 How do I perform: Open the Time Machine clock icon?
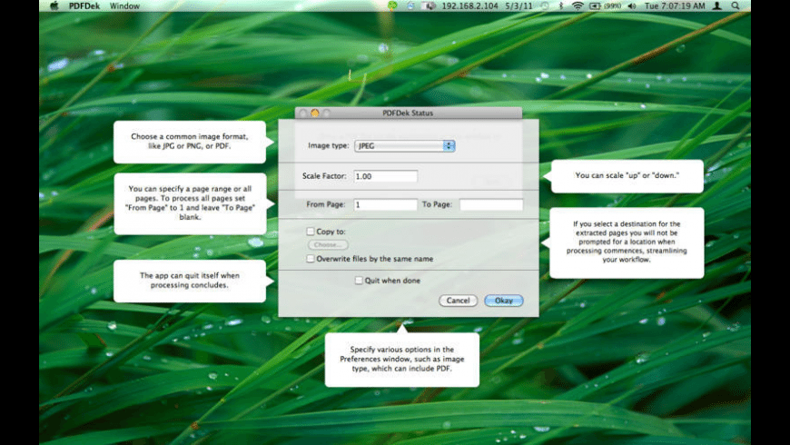(x=545, y=5)
